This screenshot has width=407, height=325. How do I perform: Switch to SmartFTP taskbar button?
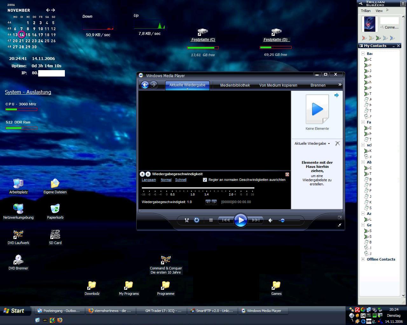tap(212, 311)
